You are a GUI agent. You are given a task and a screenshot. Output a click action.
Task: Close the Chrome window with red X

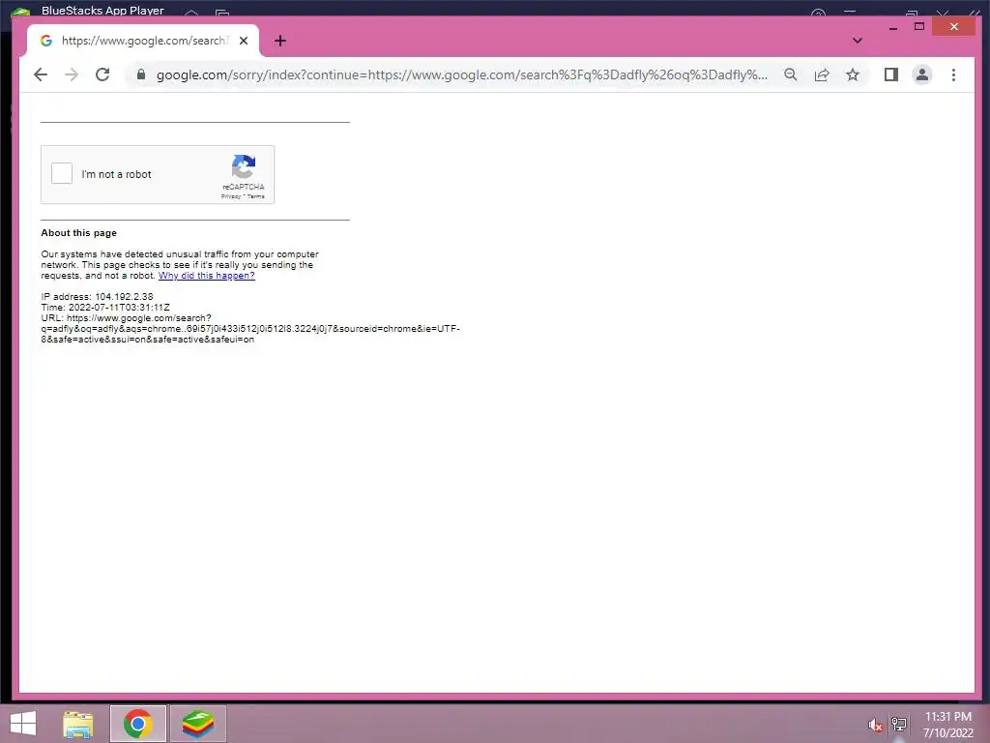(953, 26)
